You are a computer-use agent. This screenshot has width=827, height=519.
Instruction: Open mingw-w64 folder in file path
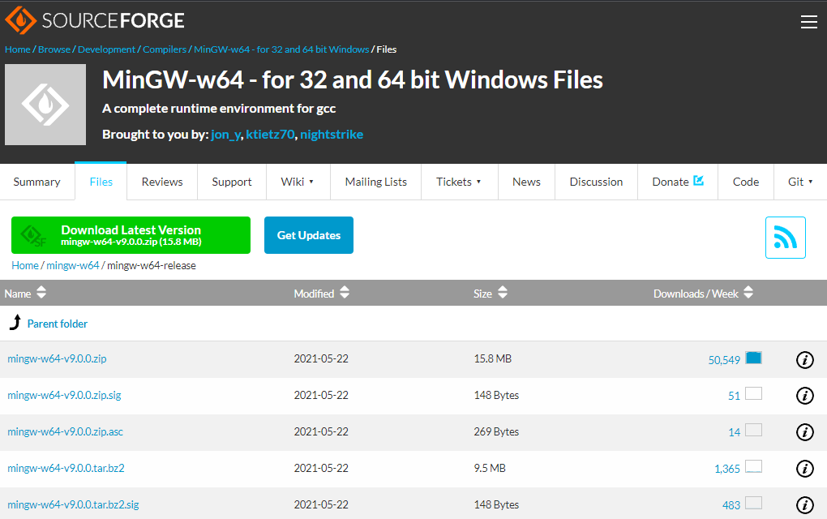[73, 265]
